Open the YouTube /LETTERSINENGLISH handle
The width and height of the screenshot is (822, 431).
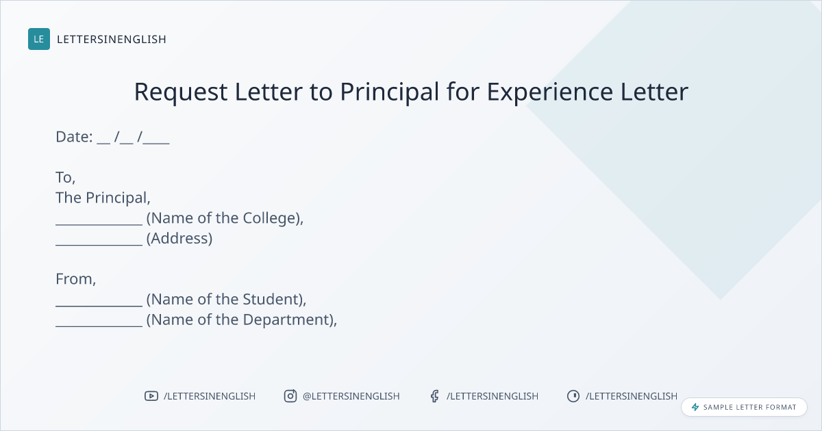209,396
